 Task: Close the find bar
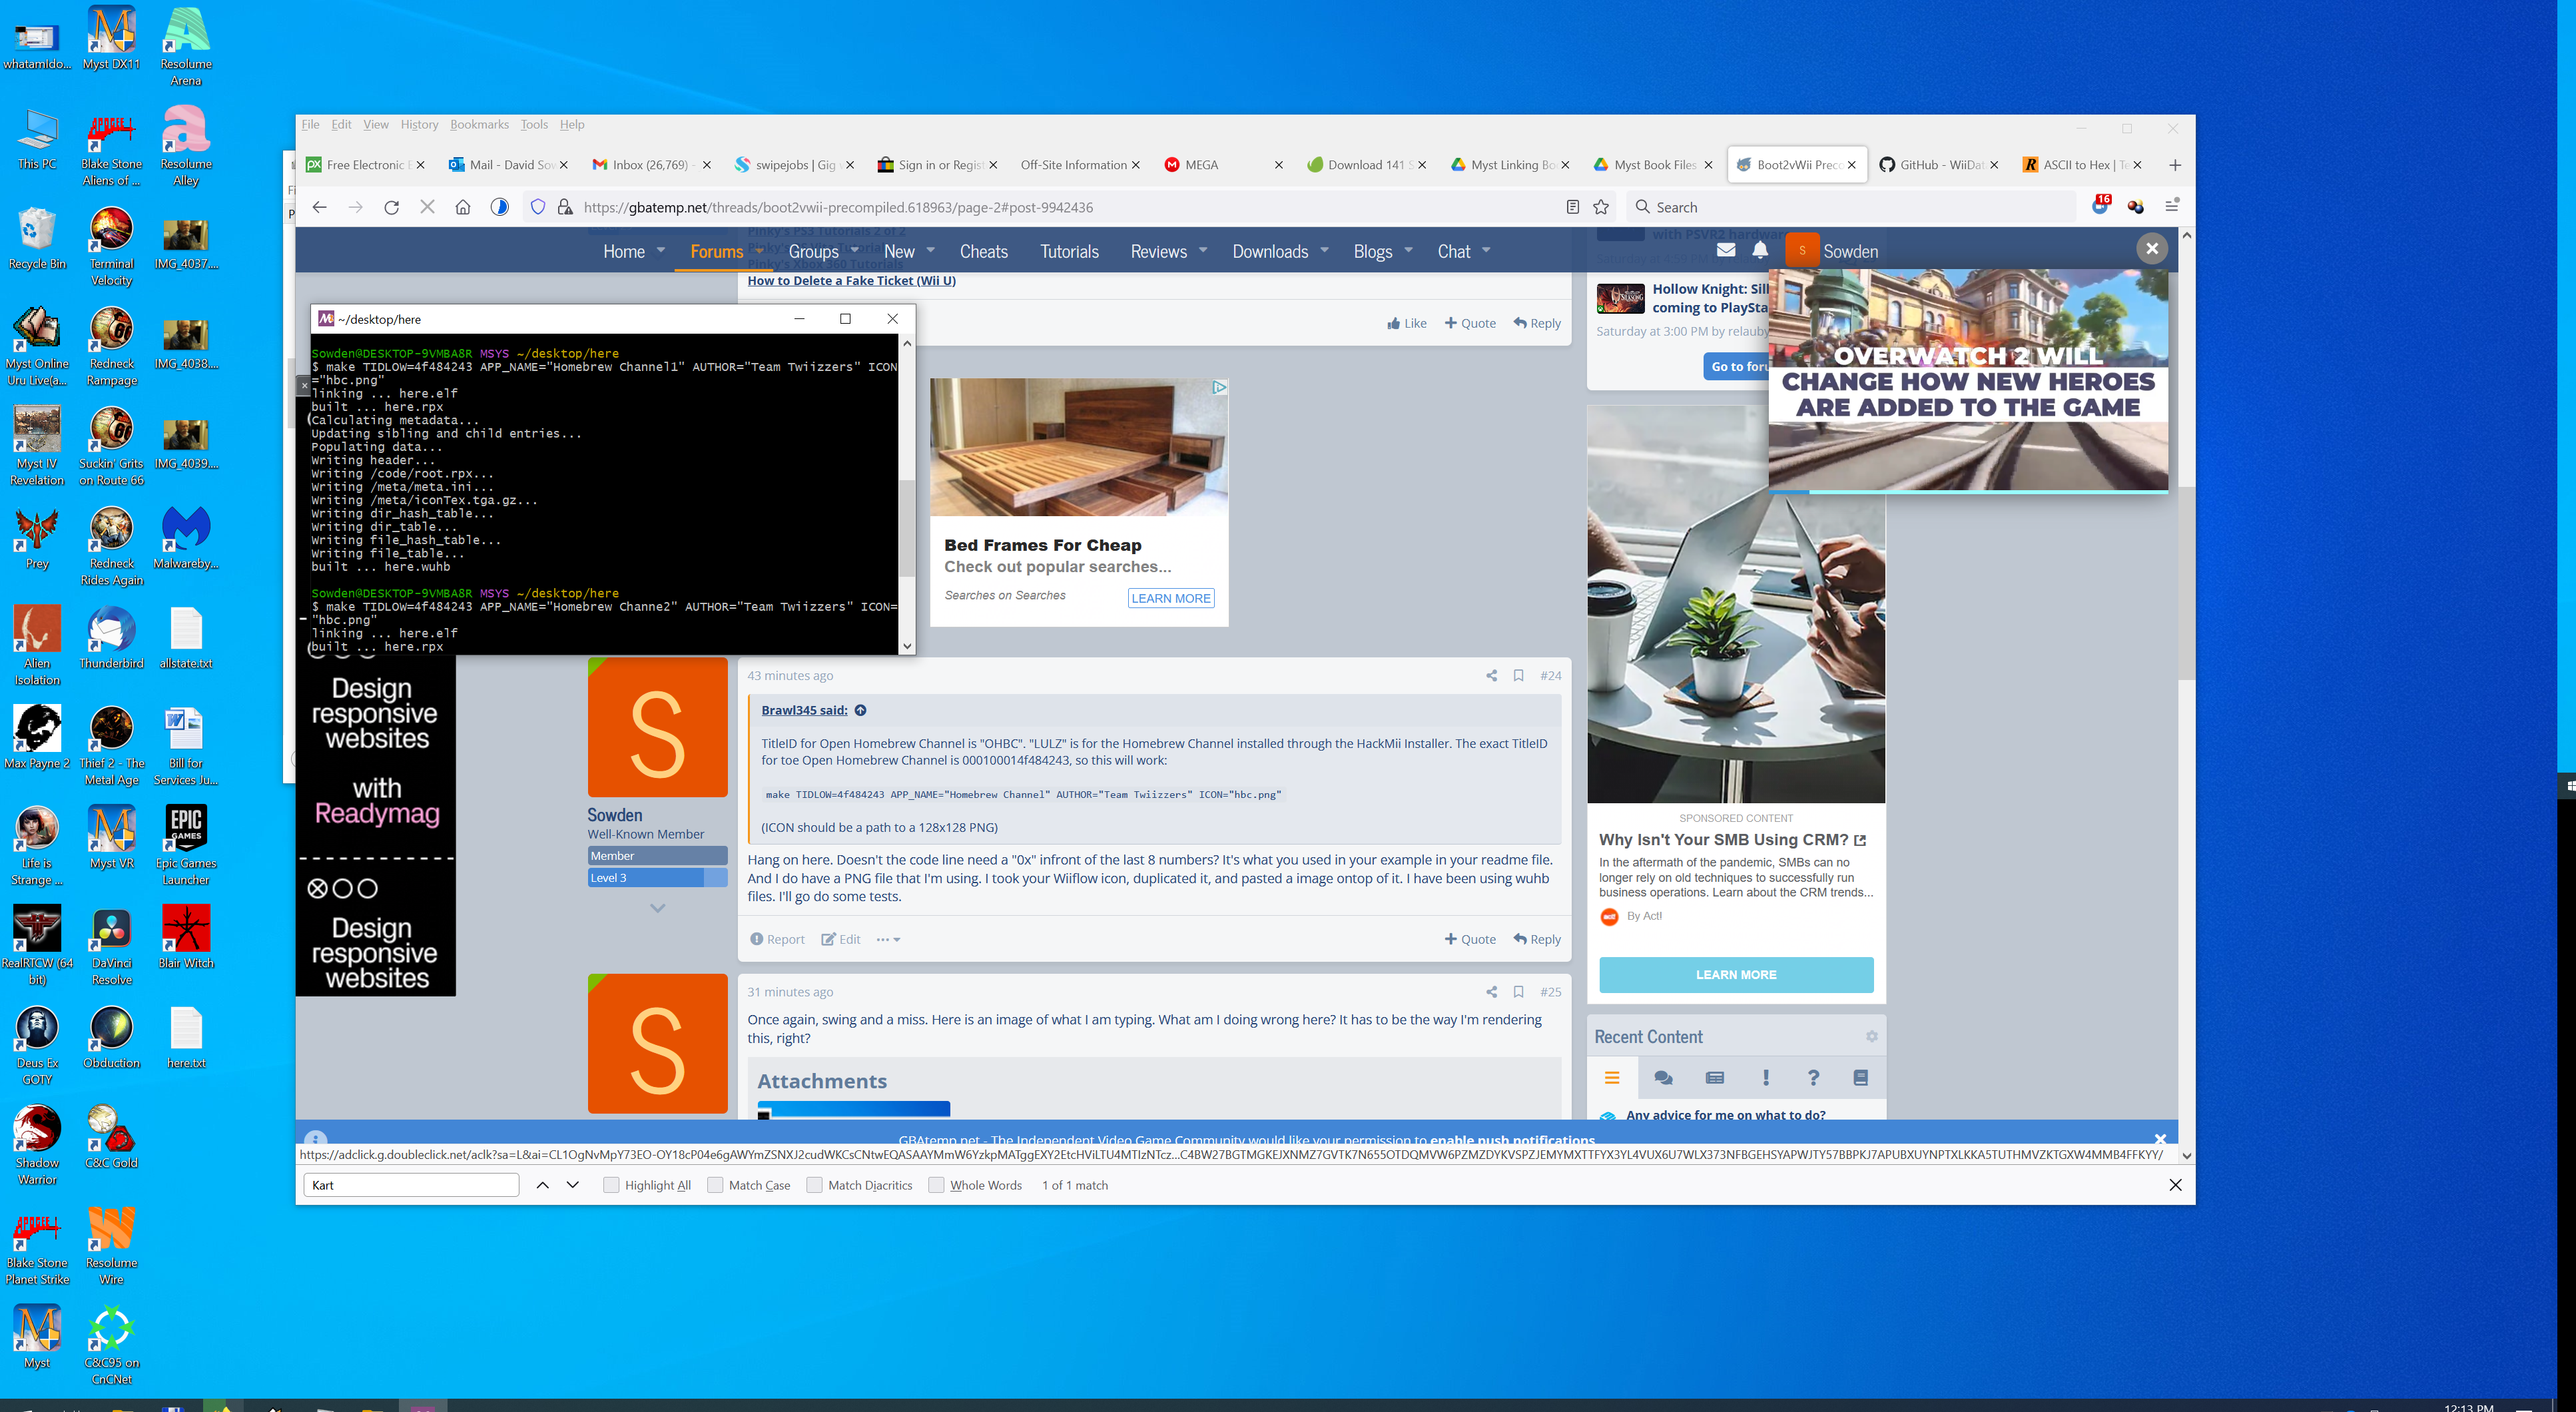click(2175, 1185)
